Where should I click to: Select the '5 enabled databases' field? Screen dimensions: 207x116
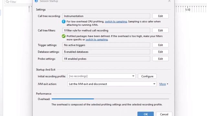click(106, 52)
